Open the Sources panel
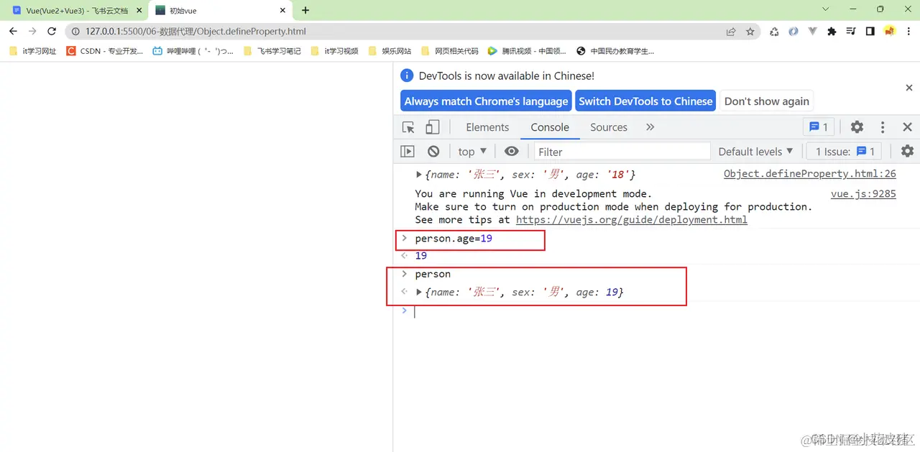Screen dimensions: 920x452 pyautogui.click(x=609, y=127)
